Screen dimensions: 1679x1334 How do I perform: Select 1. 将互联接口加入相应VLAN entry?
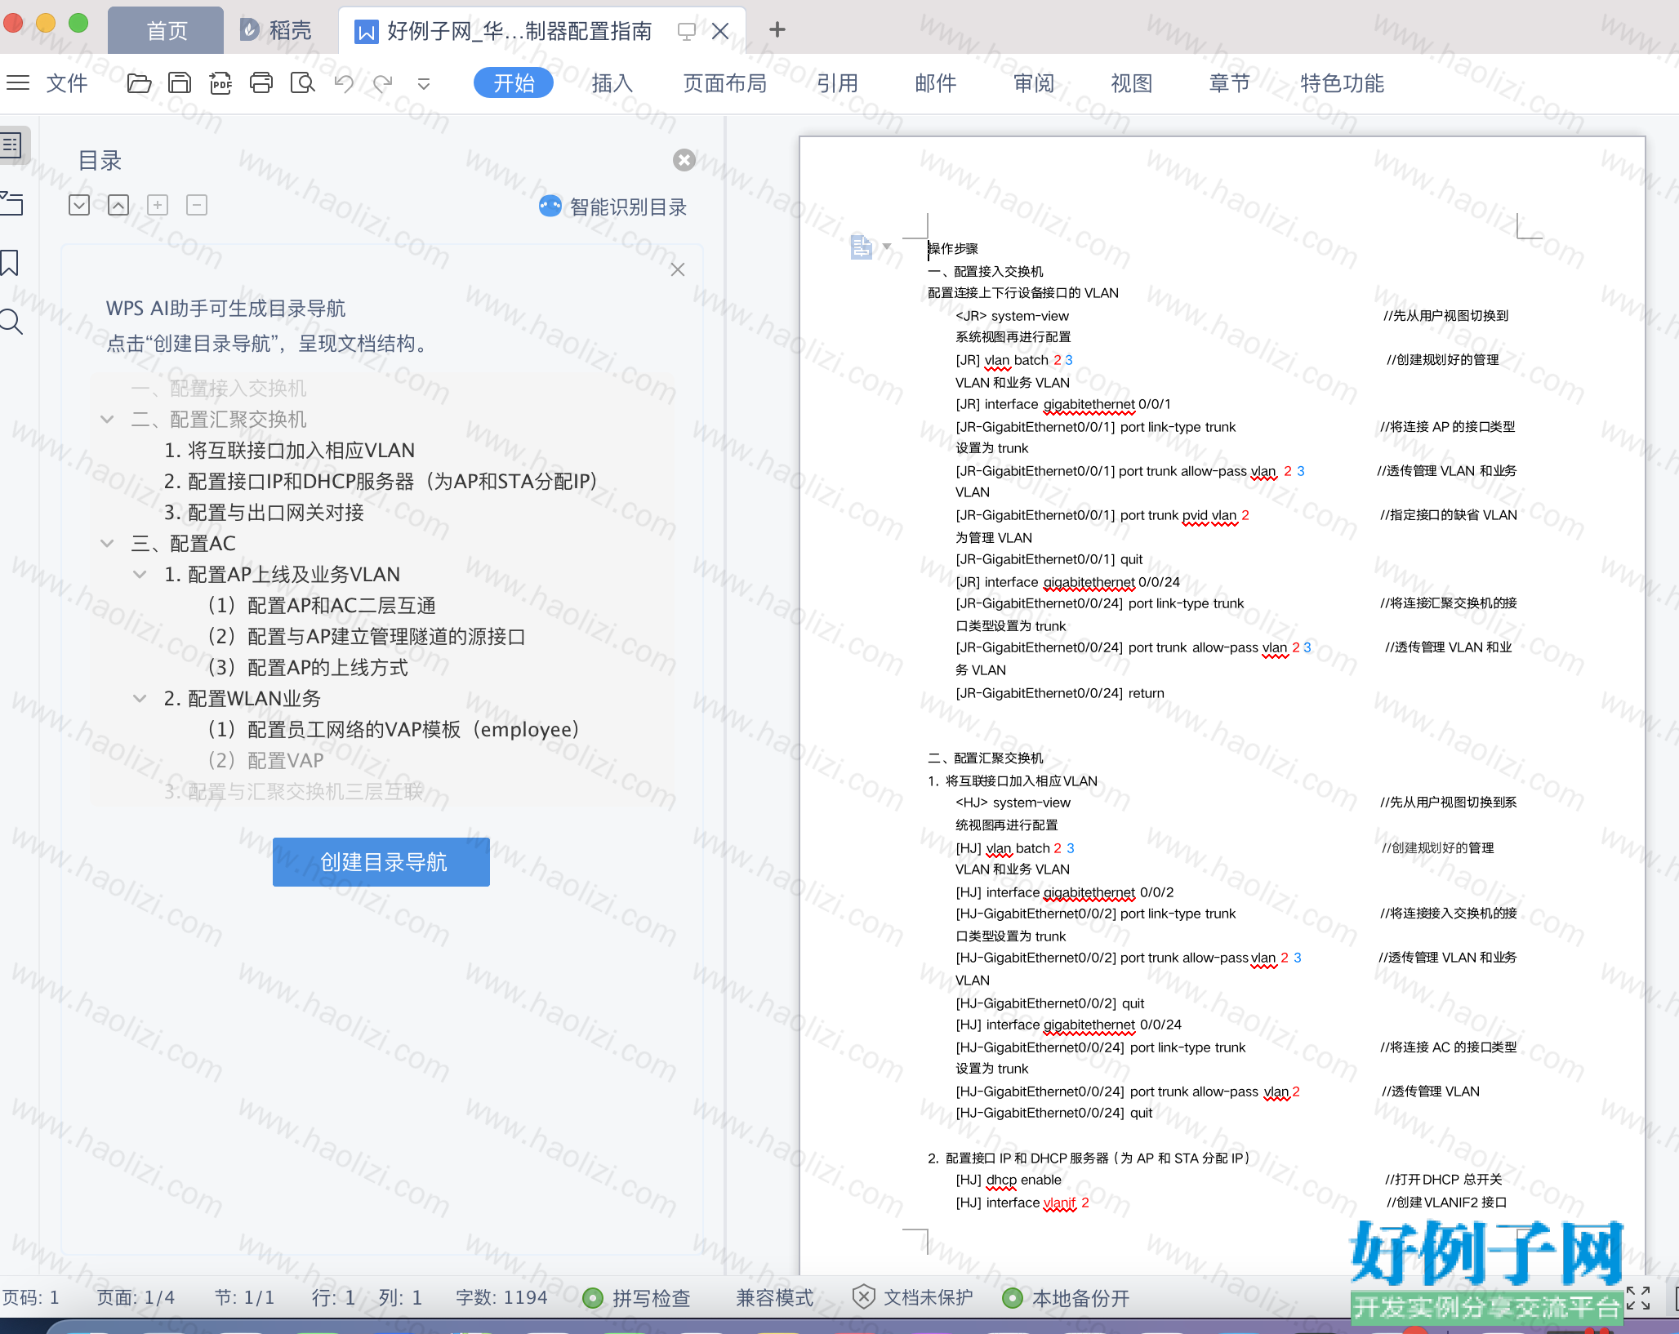coord(289,451)
